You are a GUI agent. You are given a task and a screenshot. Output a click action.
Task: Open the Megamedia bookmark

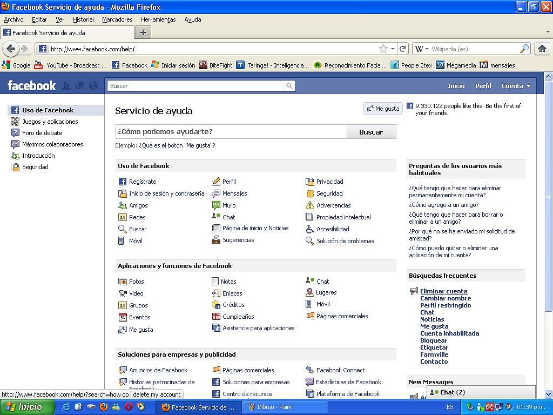[x=456, y=65]
